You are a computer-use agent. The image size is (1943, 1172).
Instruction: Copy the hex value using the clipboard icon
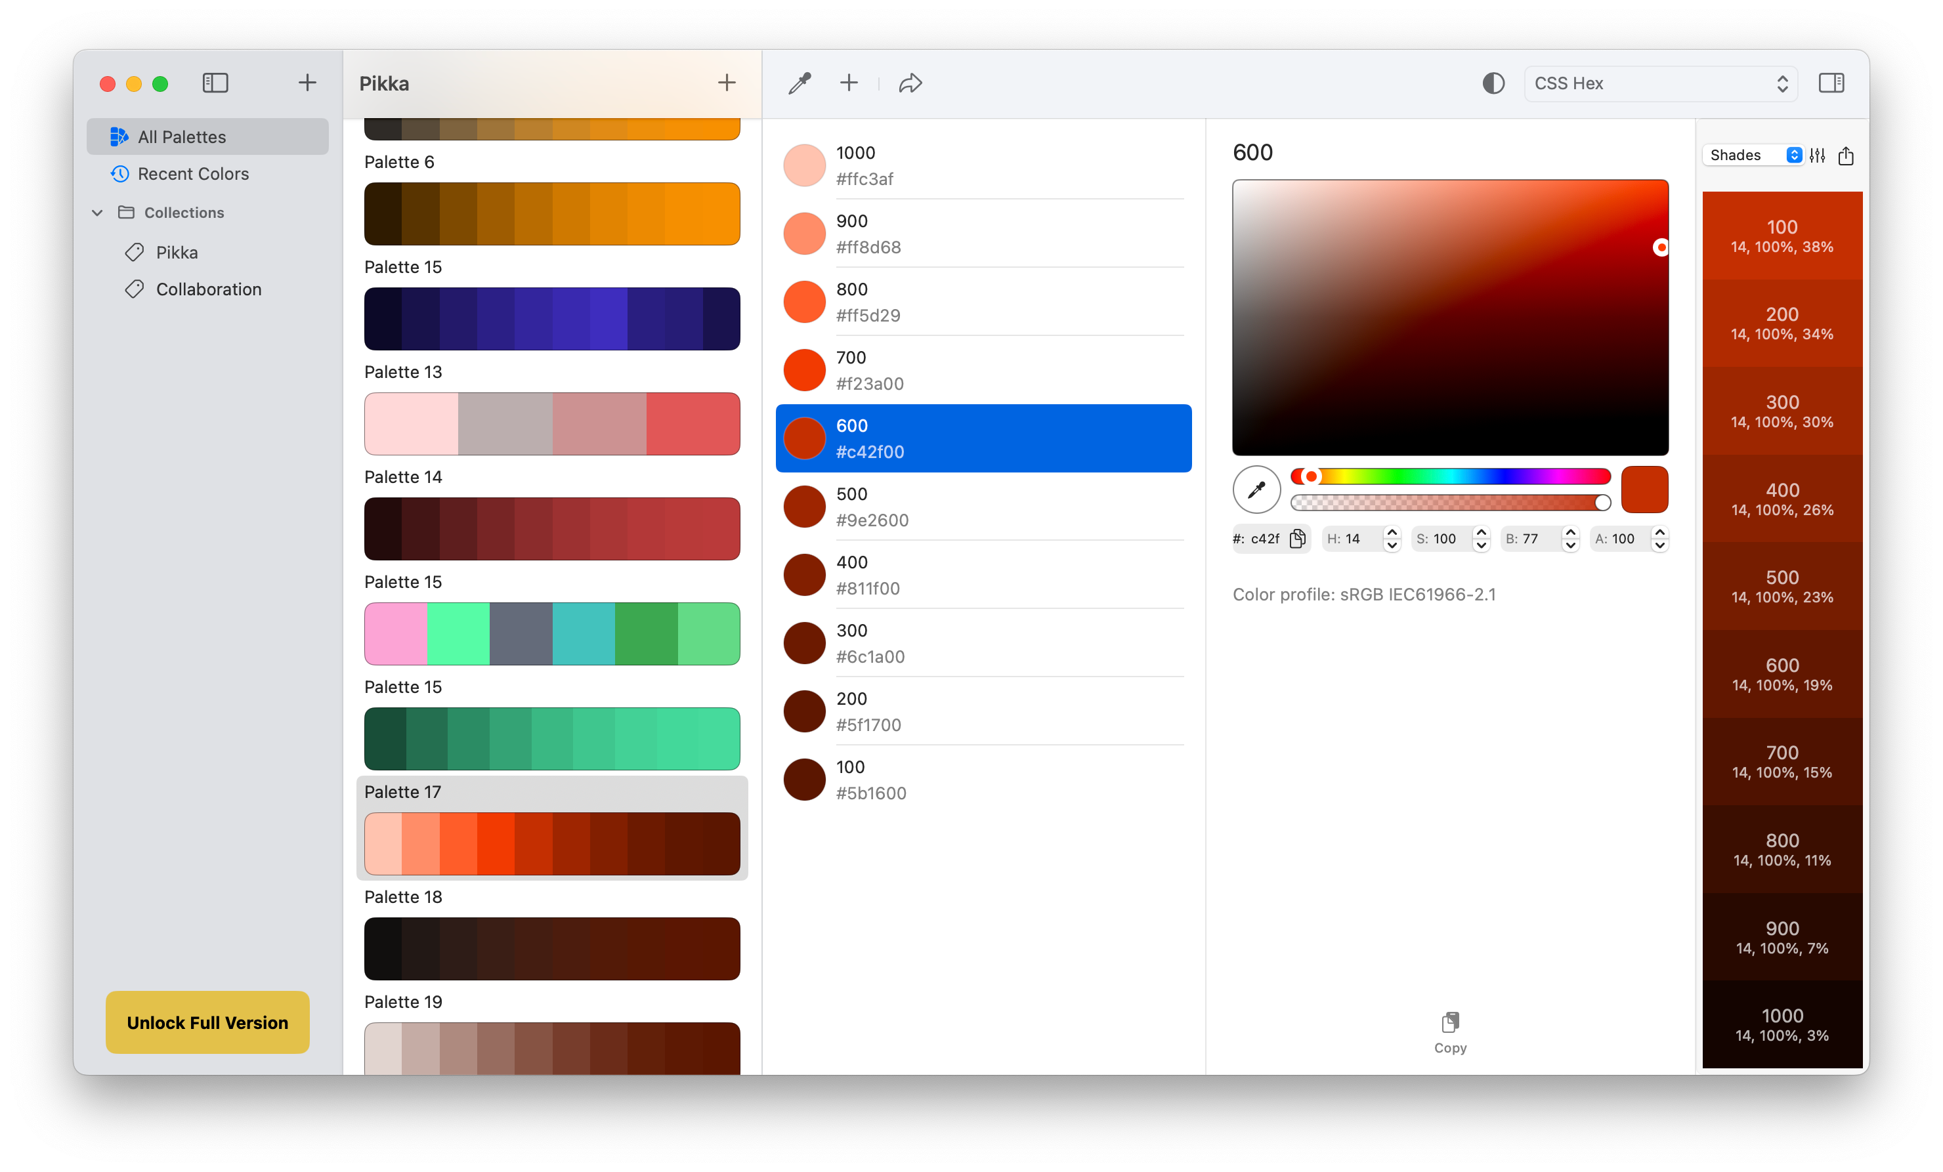[1297, 538]
